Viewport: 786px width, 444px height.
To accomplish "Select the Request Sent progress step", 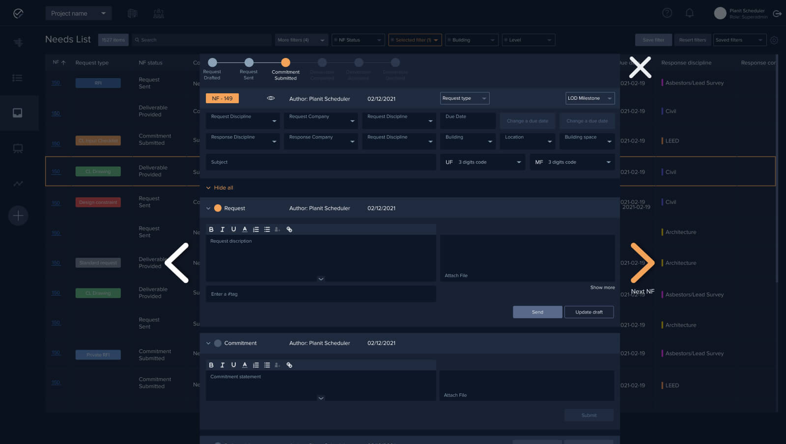I will point(249,63).
